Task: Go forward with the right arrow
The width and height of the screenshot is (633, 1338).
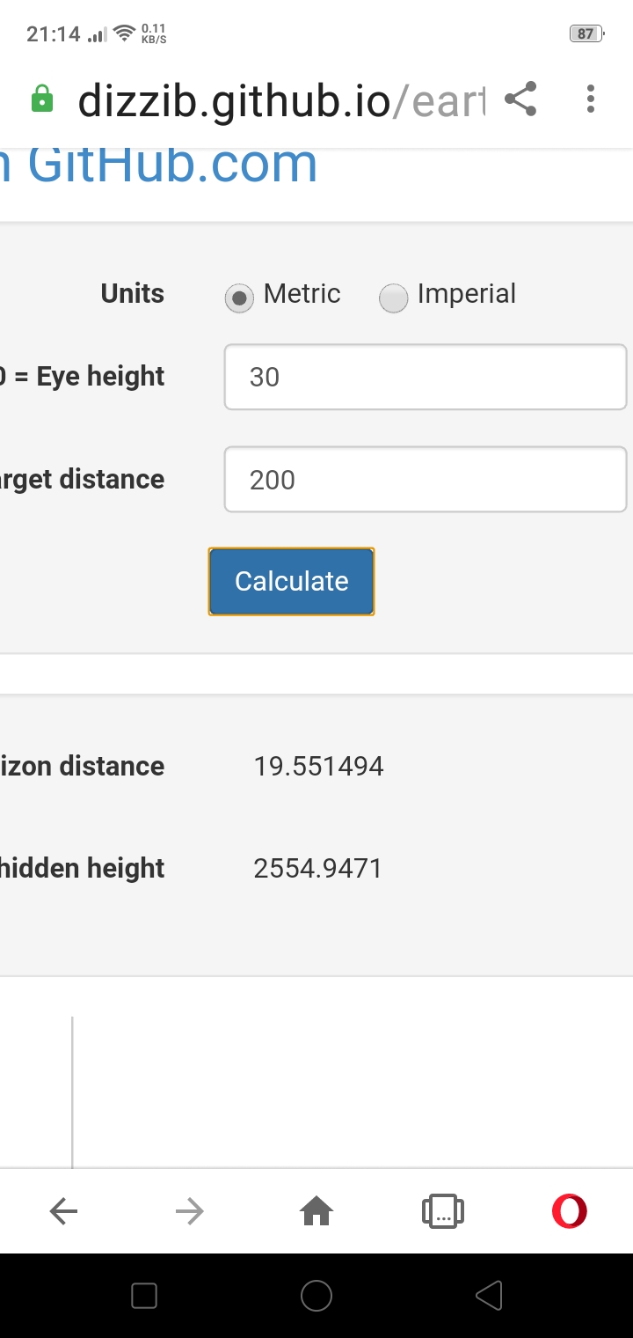Action: [190, 1212]
